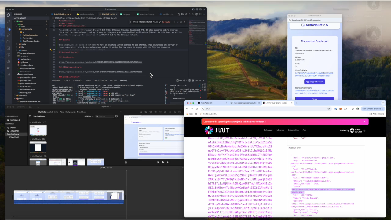Click the Projects back button in iMovie
The width and height of the screenshot is (391, 220).
[x=21, y=107]
